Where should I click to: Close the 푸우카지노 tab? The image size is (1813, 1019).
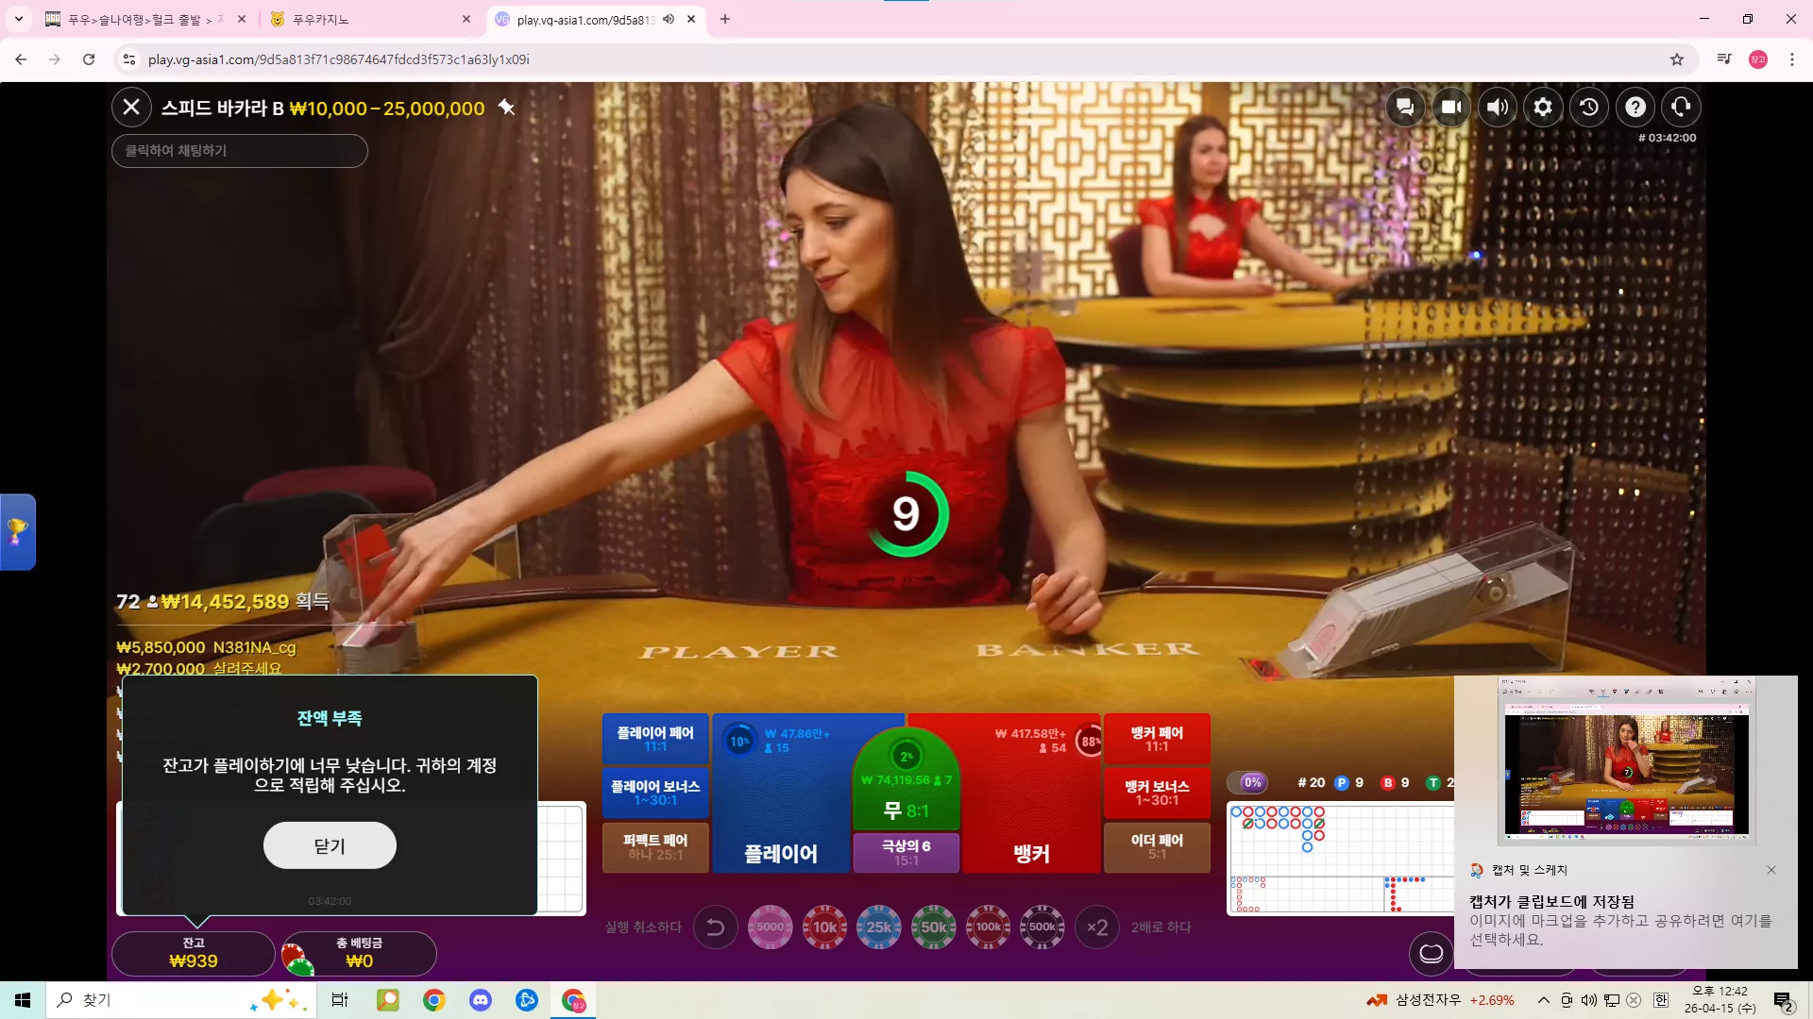click(x=466, y=19)
